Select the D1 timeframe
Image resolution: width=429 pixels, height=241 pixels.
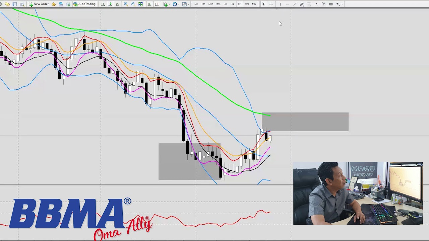click(240, 4)
